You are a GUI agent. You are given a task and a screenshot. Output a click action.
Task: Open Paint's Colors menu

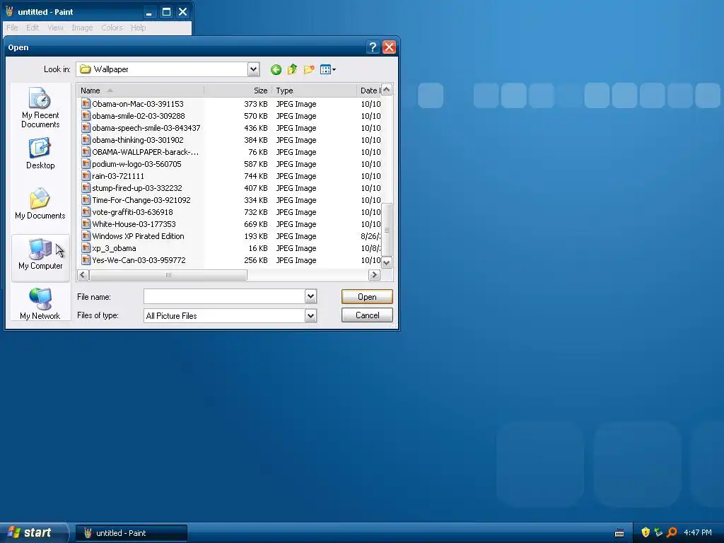[x=112, y=28]
